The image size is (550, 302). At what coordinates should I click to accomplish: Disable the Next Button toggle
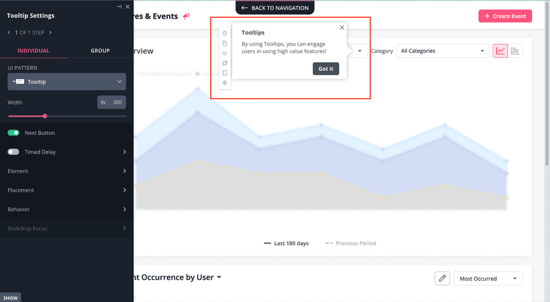13,133
